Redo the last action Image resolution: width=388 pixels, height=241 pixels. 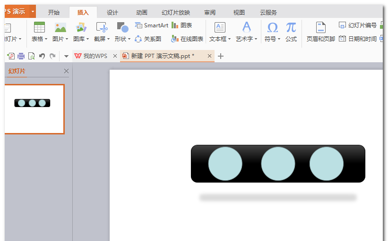52,56
